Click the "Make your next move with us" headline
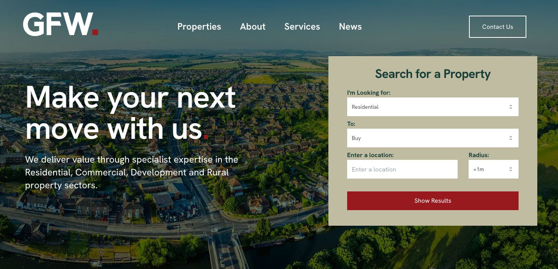Viewport: 558px width, 269px height. (131, 112)
